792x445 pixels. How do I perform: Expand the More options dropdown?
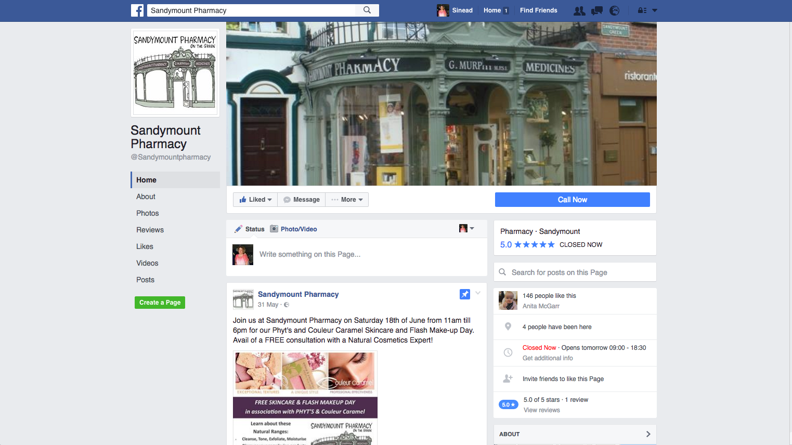pos(347,200)
